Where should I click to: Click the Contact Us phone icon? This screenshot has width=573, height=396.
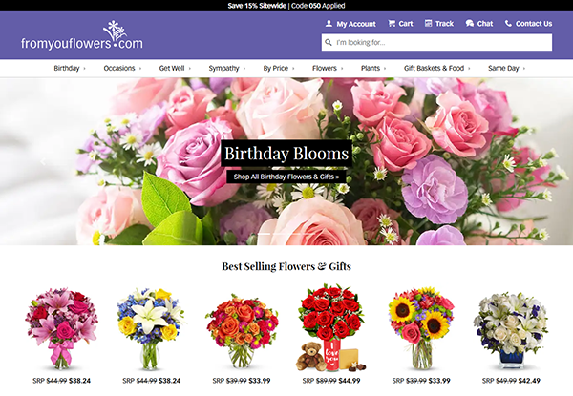click(x=508, y=23)
